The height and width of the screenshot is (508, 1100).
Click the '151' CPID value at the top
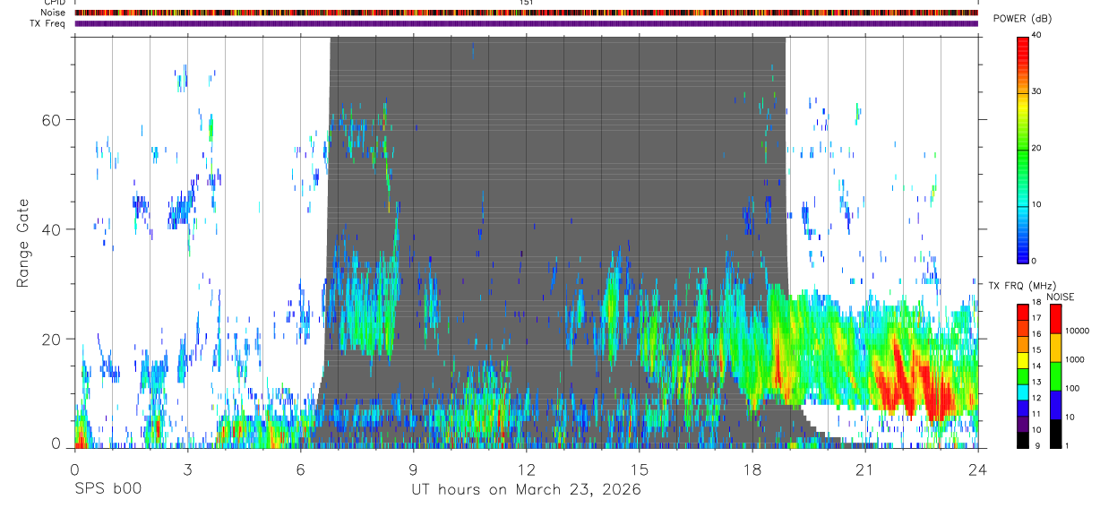pyautogui.click(x=527, y=4)
